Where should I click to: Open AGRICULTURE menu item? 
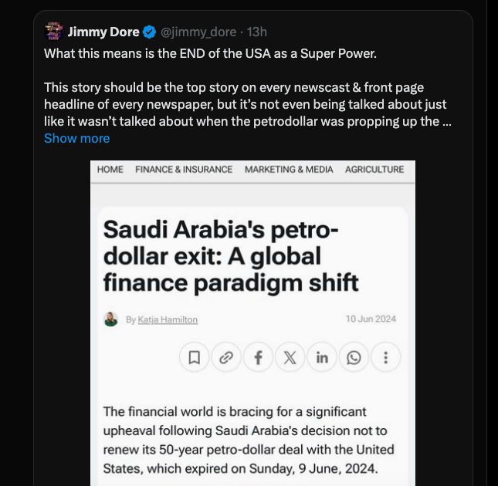coord(374,170)
